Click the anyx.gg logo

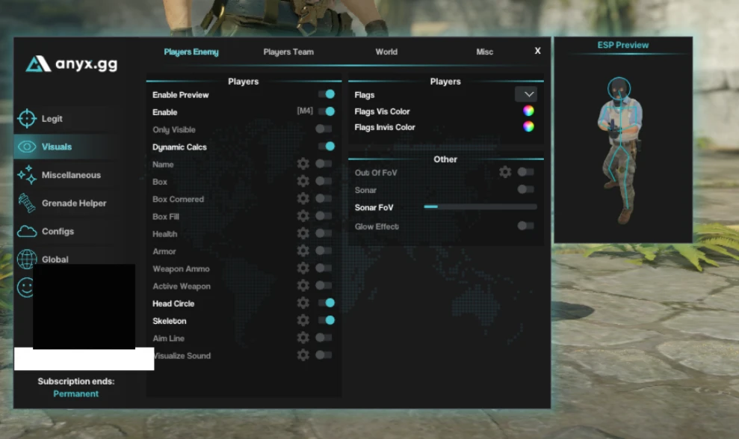point(71,64)
